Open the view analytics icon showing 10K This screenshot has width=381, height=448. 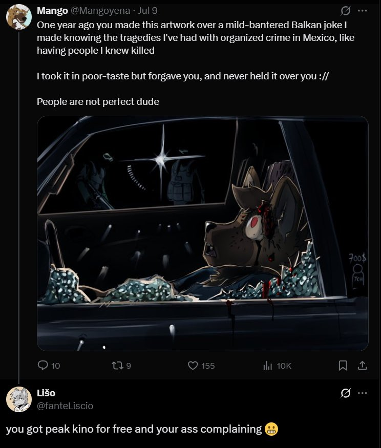point(267,366)
